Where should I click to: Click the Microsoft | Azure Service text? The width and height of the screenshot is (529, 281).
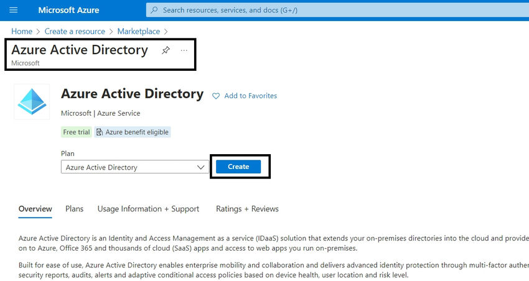(x=101, y=113)
